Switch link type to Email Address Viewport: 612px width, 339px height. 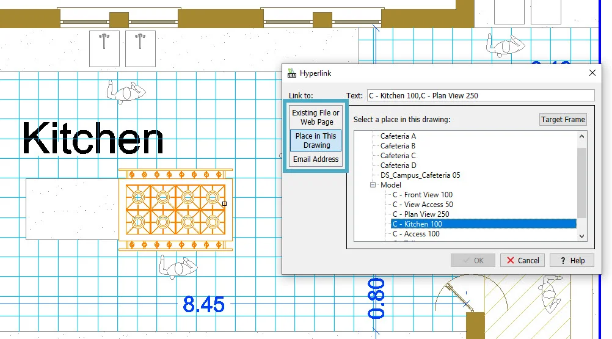tap(316, 159)
